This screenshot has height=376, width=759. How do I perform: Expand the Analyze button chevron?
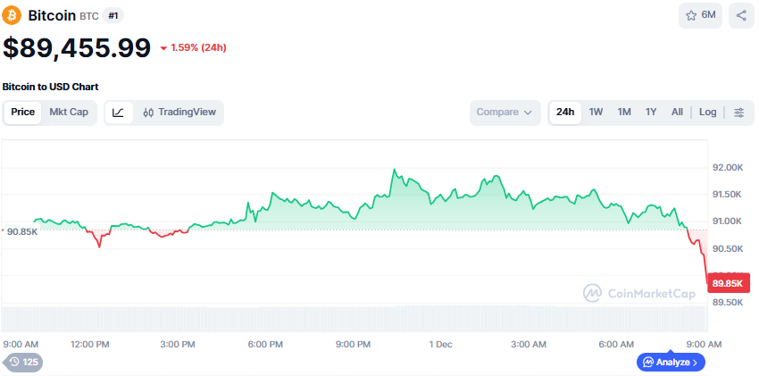(x=695, y=362)
